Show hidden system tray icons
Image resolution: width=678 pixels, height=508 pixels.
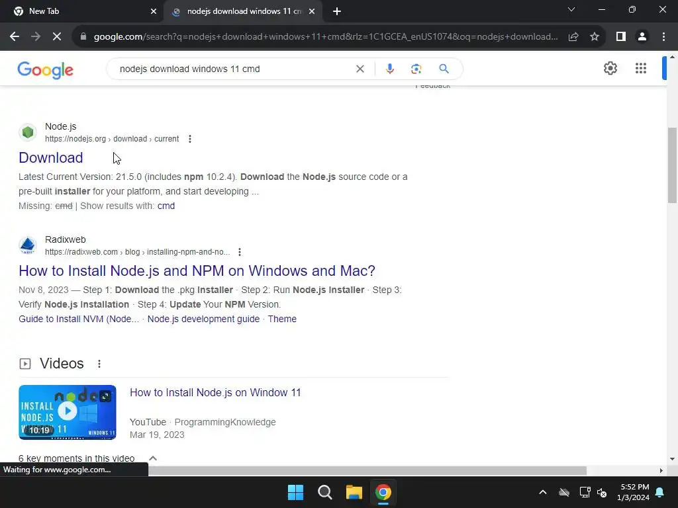(x=543, y=492)
